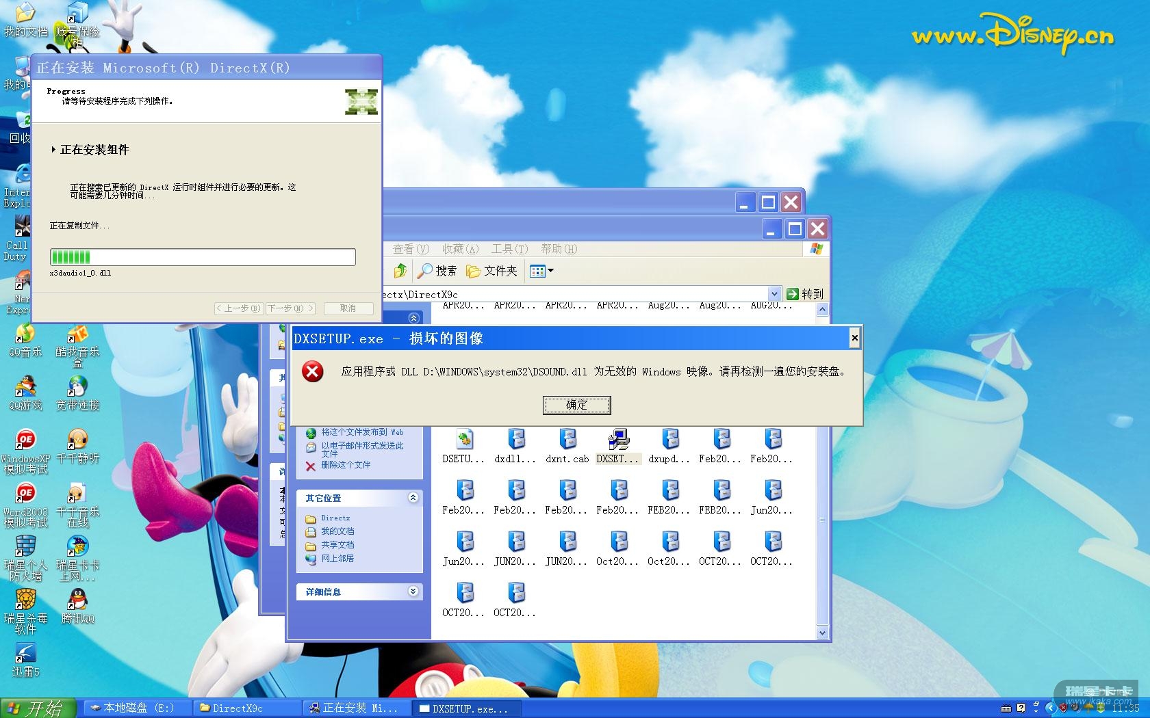Image resolution: width=1150 pixels, height=718 pixels.
Task: Select the DXSET... setup program icon
Action: tap(618, 446)
